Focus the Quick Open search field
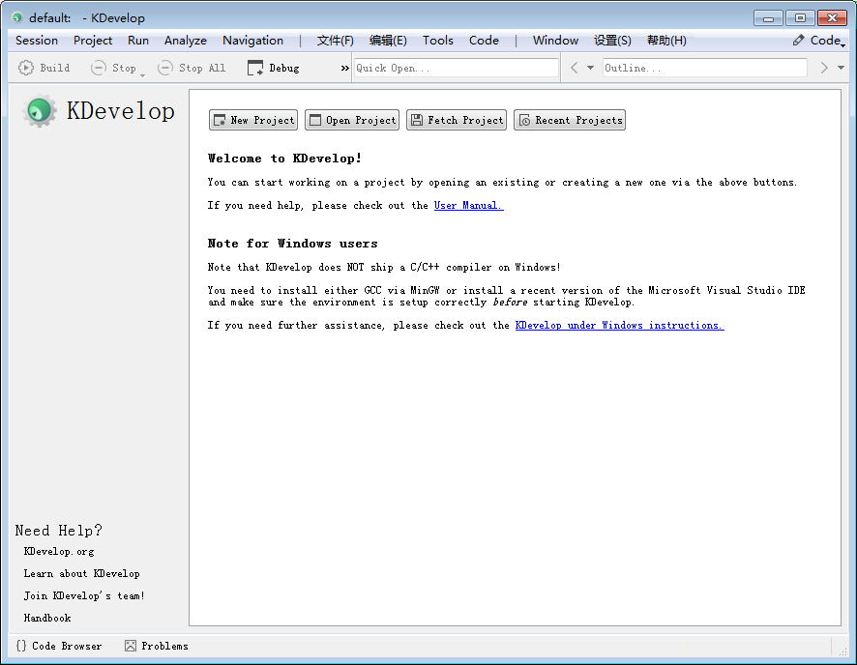Screen dimensions: 857x665 click(456, 68)
